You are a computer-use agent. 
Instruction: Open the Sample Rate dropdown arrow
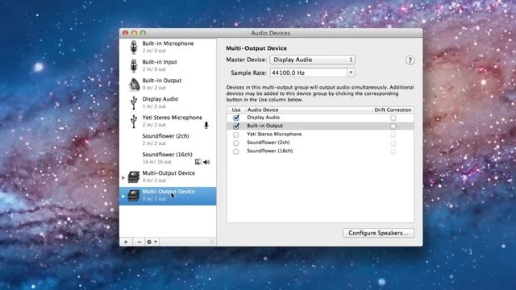coord(351,72)
